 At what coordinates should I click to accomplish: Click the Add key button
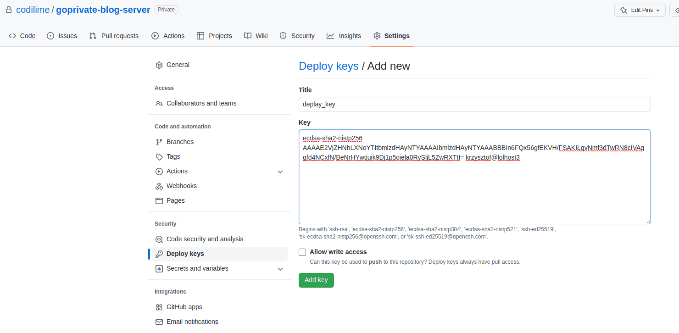click(x=316, y=280)
